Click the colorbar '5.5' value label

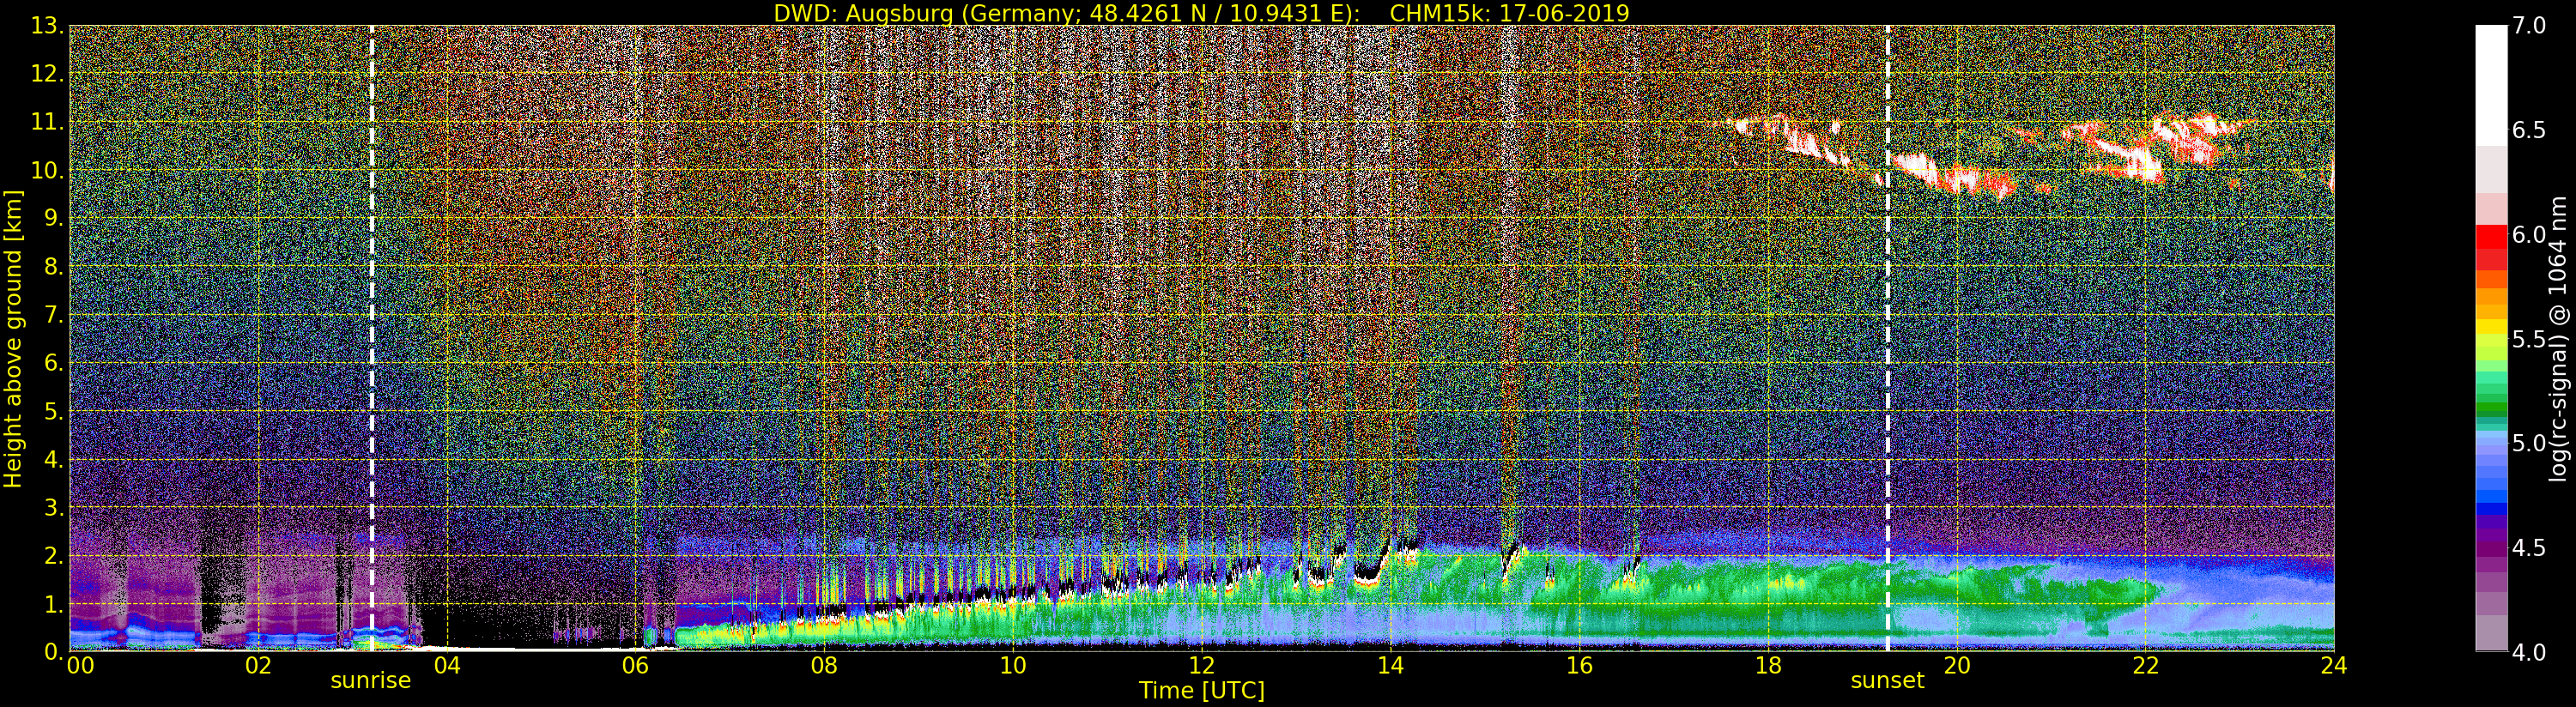(2529, 339)
